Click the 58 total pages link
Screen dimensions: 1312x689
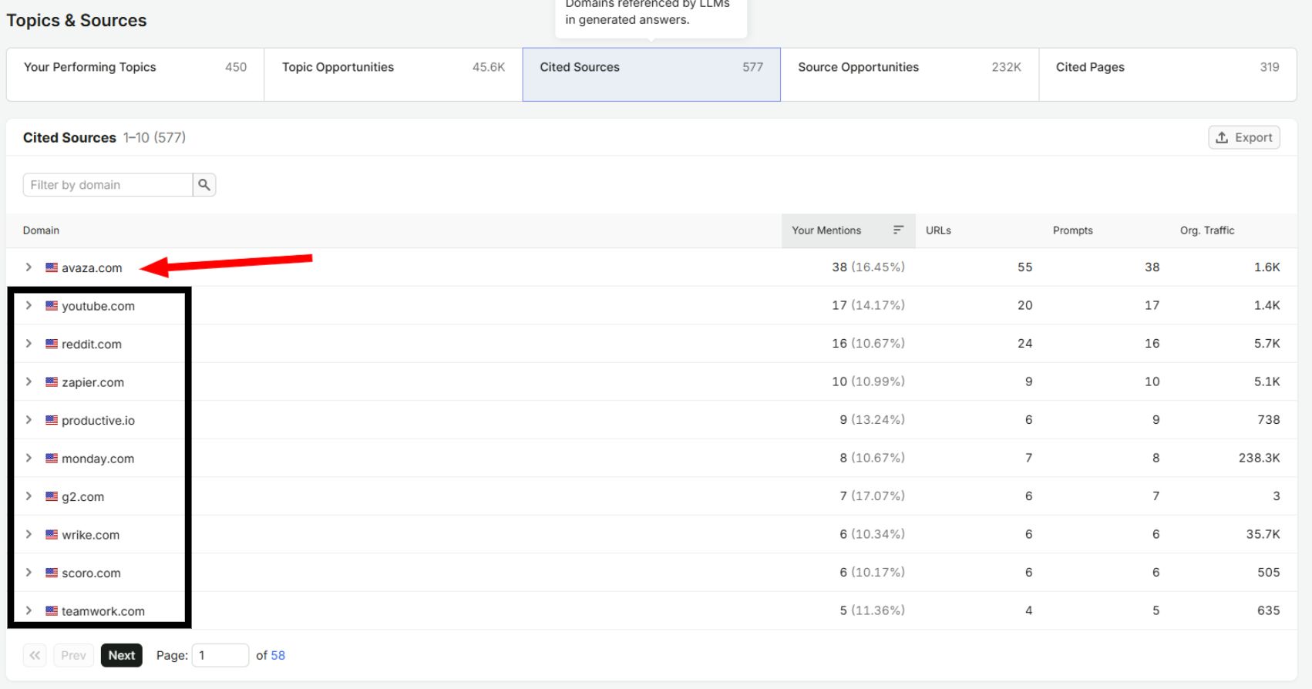[278, 655]
